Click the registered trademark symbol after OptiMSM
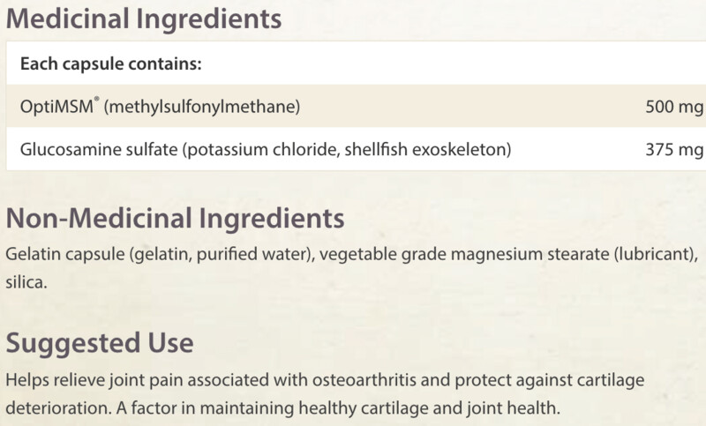The width and height of the screenshot is (706, 426). click(97, 99)
